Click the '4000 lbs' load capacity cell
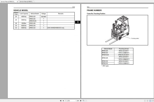Image resolution: width=154 pixels, height=102 pixels. [x=24, y=17]
